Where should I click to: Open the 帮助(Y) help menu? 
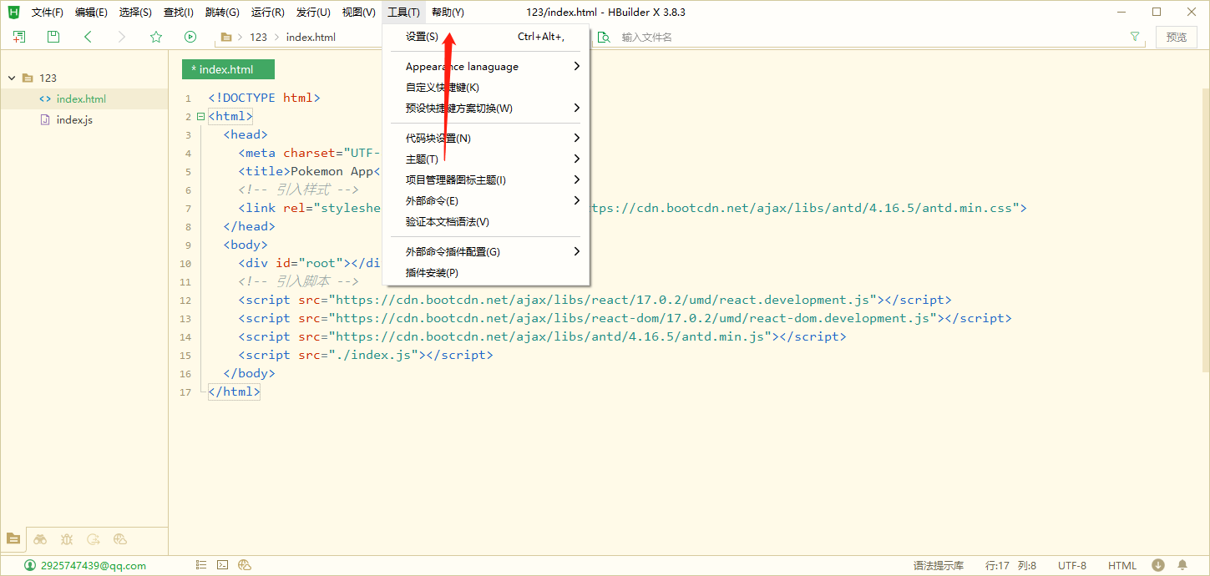(448, 13)
